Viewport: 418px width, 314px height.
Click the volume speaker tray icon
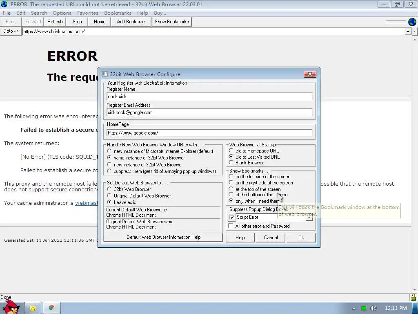373,308
